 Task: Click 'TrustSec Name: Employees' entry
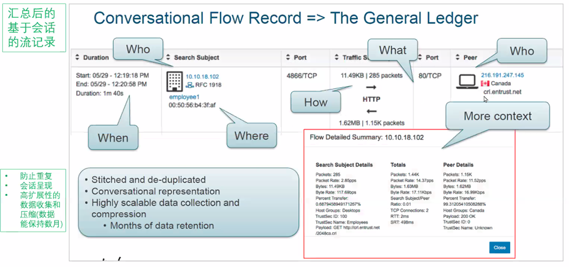click(x=342, y=222)
